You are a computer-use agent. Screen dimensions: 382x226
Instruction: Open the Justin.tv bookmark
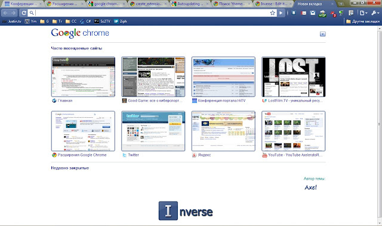point(12,21)
